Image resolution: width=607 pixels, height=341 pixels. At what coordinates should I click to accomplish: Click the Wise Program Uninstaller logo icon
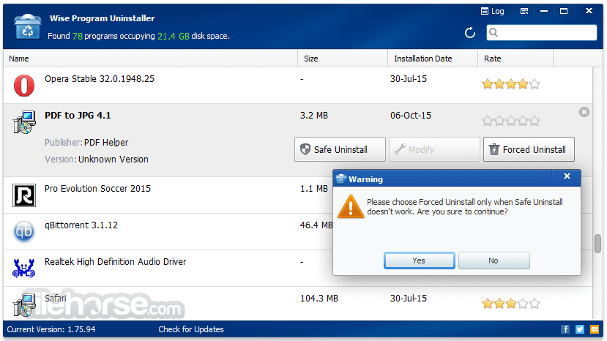point(27,26)
